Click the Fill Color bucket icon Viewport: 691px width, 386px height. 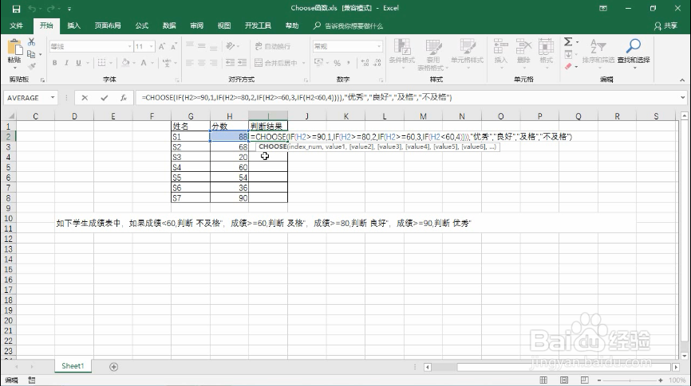[x=125, y=63]
